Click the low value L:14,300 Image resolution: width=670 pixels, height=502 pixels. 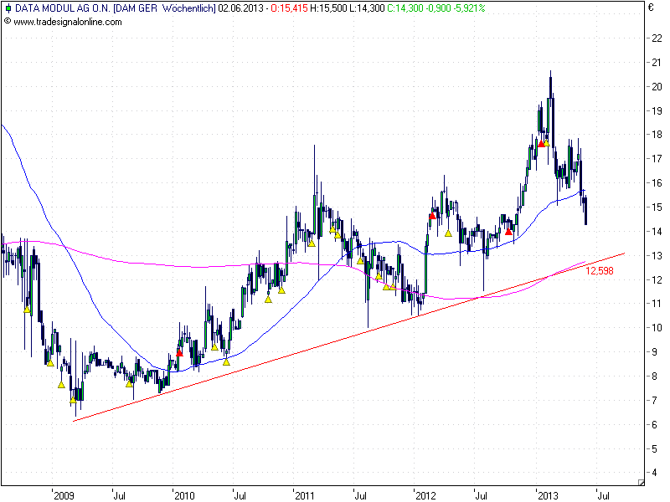(x=367, y=8)
